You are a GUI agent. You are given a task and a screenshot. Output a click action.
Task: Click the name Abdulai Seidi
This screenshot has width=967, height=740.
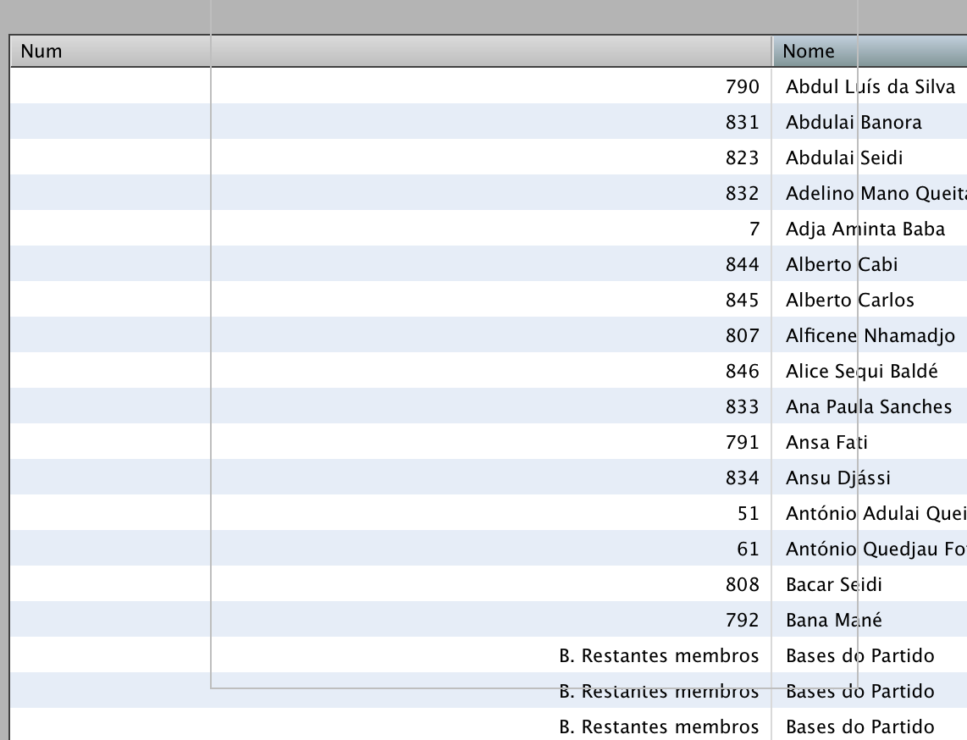[x=843, y=157]
